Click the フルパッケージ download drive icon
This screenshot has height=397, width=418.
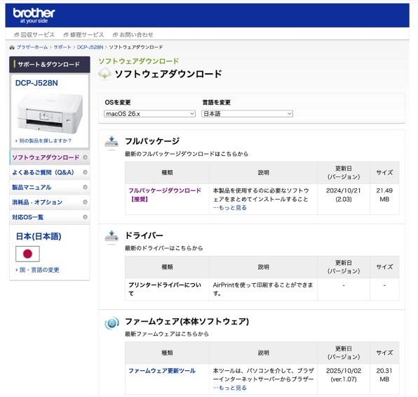pos(112,143)
